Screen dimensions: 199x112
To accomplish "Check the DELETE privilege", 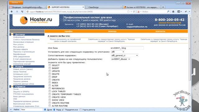I will tap(50, 74).
